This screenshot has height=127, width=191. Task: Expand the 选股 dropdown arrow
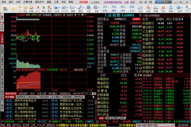99,8
